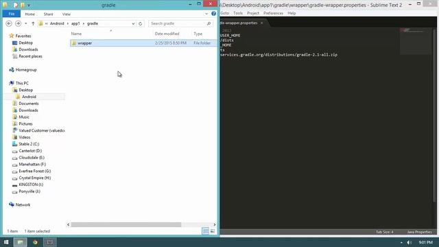Open KINGSTON (I:) drive
Screen dimensions: 439x247
click(x=31, y=185)
